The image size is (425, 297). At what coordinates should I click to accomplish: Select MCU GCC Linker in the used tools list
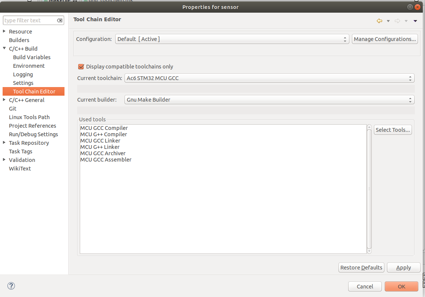pyautogui.click(x=100, y=141)
